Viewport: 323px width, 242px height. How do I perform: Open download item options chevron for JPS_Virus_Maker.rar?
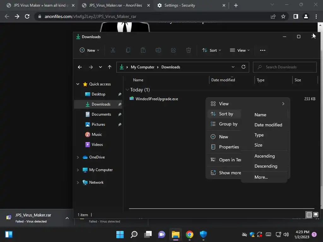click(67, 218)
